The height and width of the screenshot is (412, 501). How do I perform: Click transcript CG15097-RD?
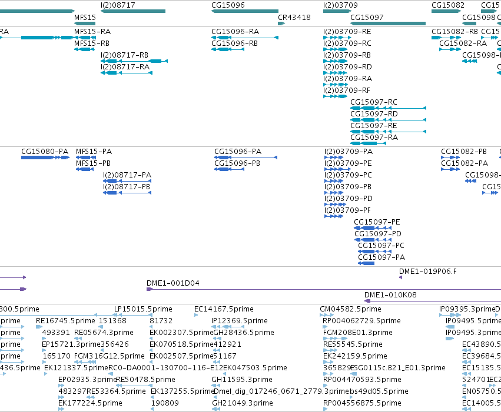click(374, 114)
